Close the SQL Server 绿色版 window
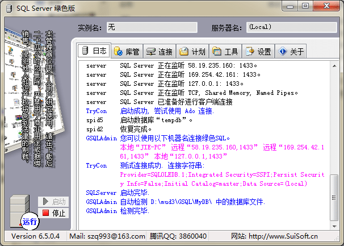Image resolution: width=344 pixels, height=246 pixels. click(x=326, y=6)
